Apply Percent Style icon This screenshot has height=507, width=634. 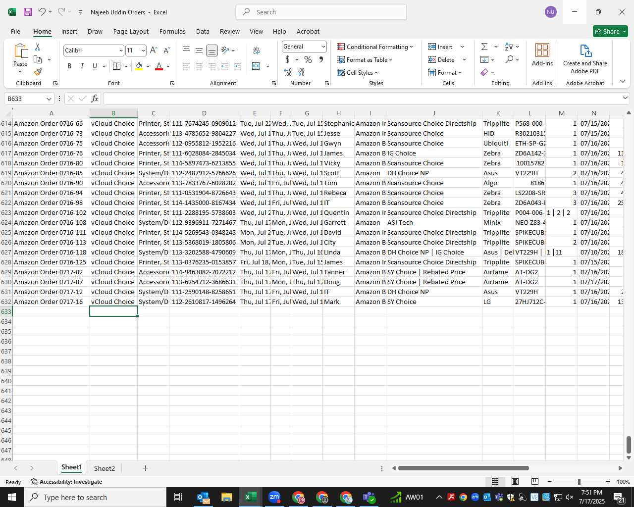pos(308,59)
